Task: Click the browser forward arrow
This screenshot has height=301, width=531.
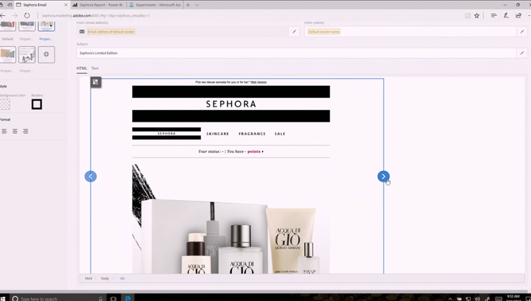Action: click(15, 16)
